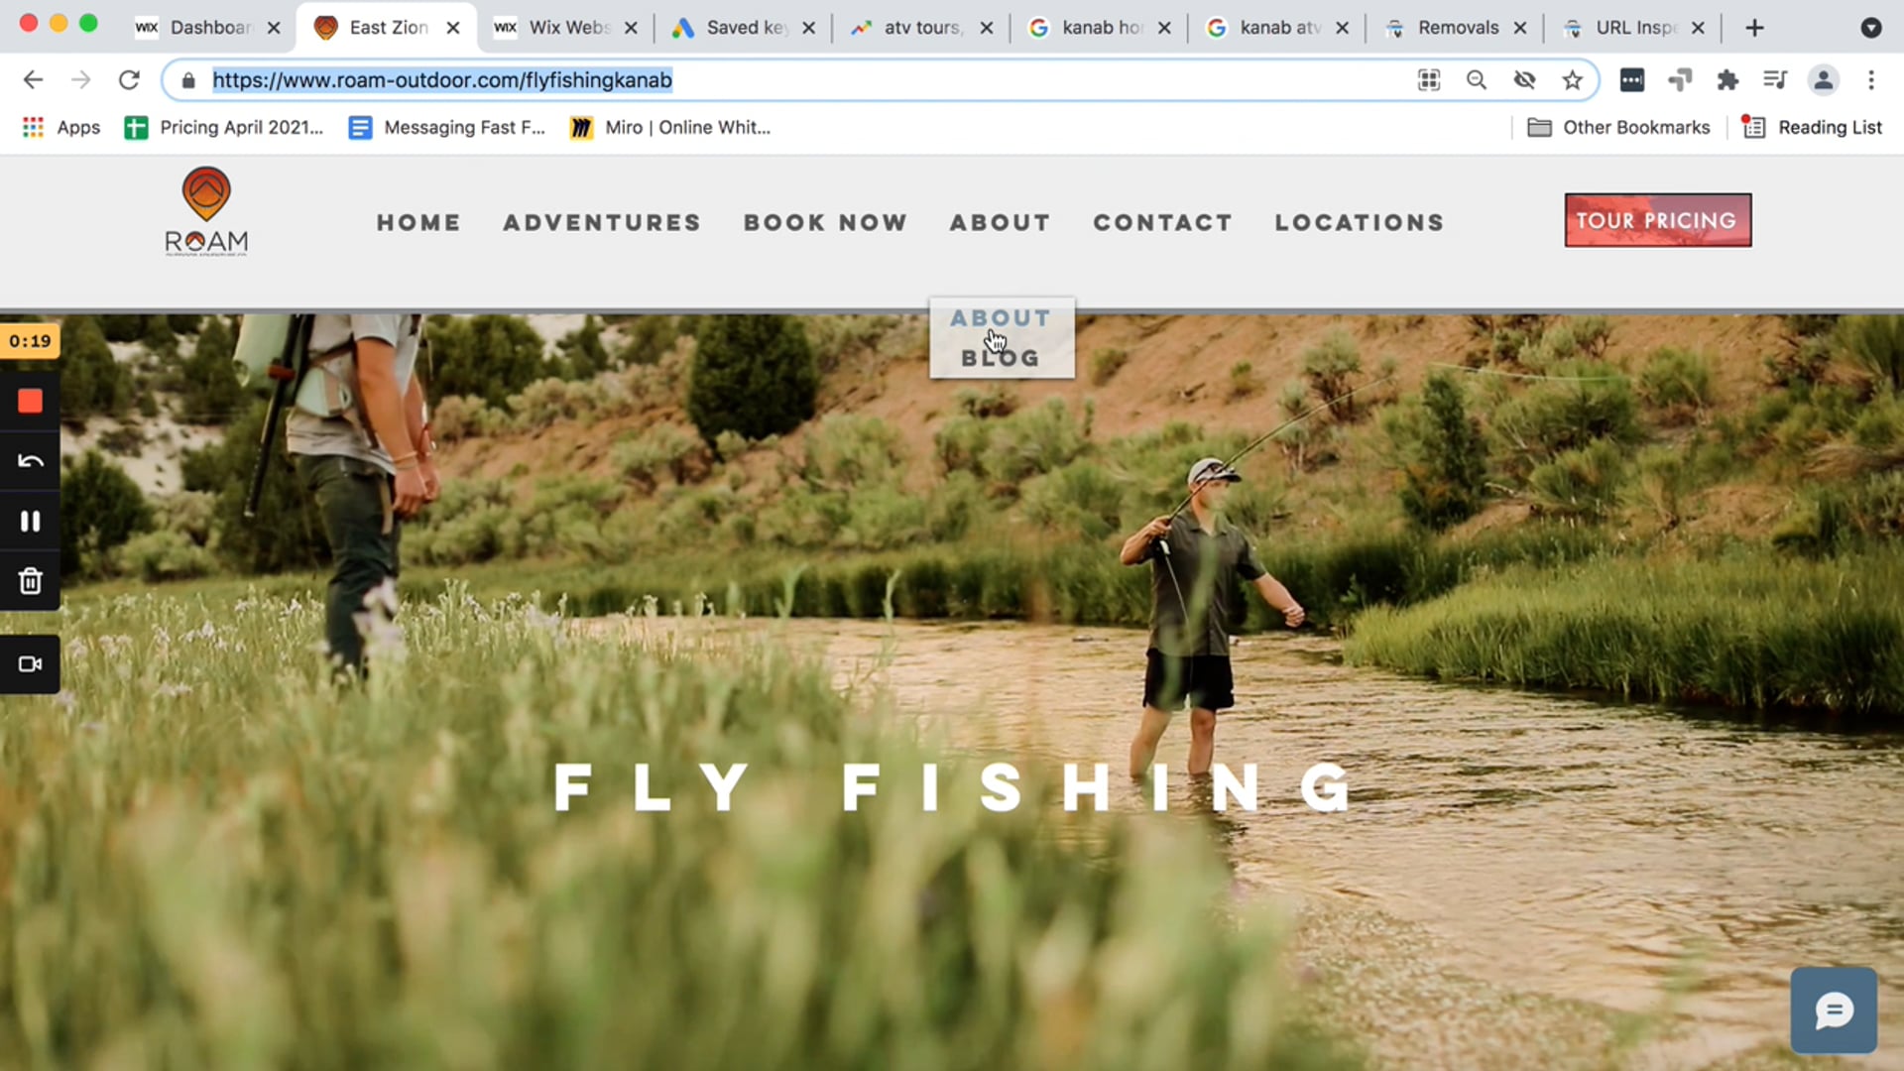Click the trash/delete icon
The image size is (1904, 1071).
click(29, 580)
